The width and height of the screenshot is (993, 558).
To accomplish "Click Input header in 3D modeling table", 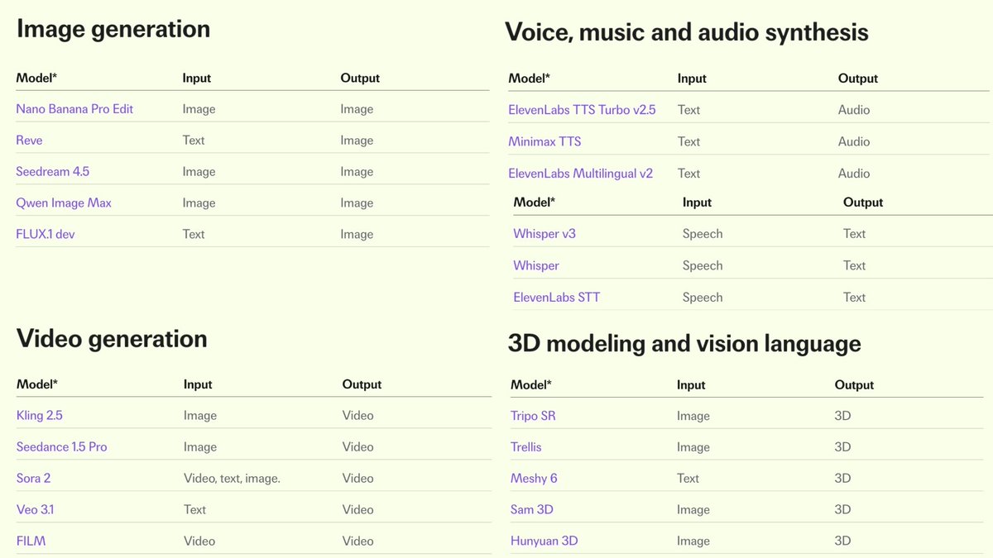I will pos(691,385).
